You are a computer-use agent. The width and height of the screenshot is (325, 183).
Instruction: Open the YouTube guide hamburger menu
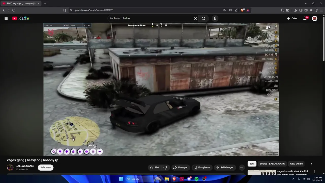[6, 18]
